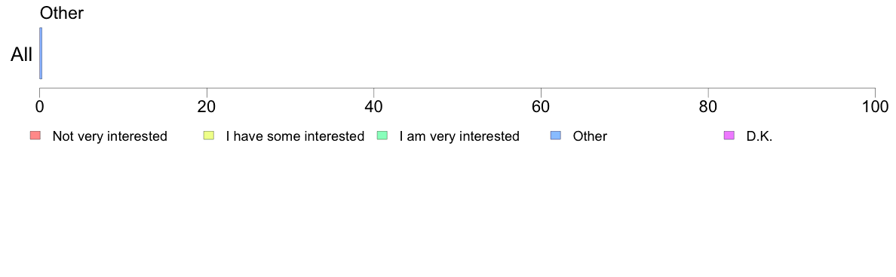Click axis tick label 60

pos(541,107)
